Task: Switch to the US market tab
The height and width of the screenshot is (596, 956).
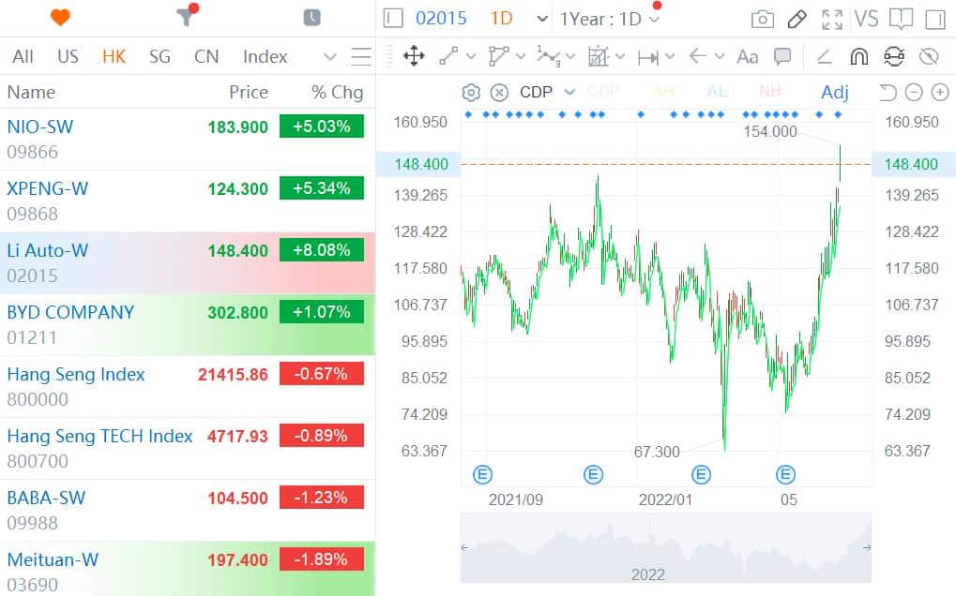Action: (67, 56)
